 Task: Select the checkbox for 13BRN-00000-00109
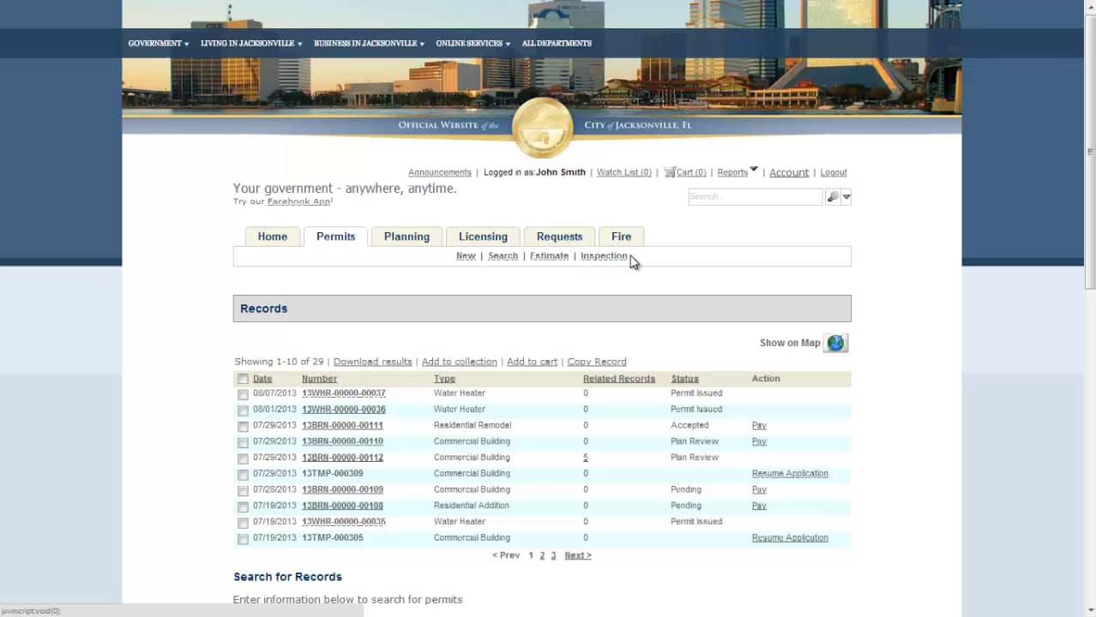point(243,491)
